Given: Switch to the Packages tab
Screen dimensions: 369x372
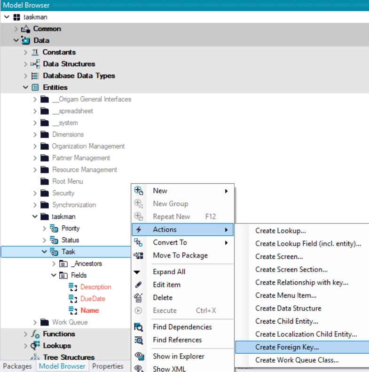Looking at the screenshot, I should point(17,366).
